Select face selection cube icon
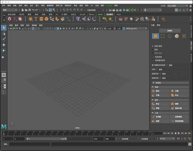Viewport: 193px width, 151px height. tap(177, 36)
